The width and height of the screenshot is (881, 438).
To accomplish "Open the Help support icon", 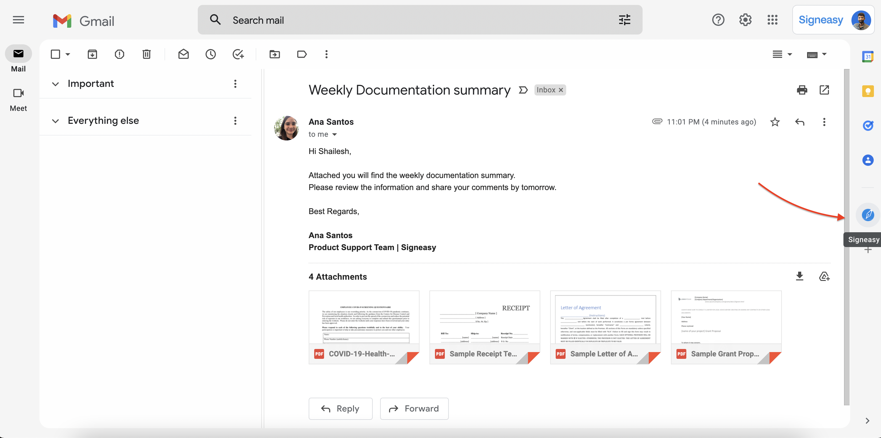I will click(718, 20).
